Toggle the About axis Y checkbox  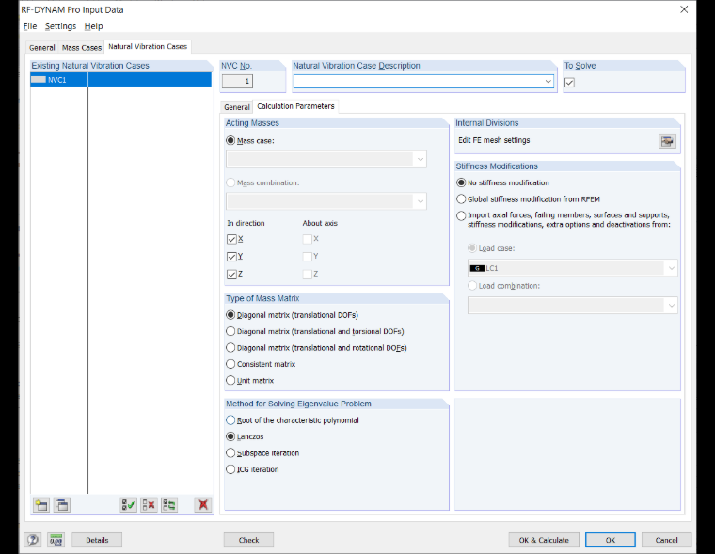pyautogui.click(x=308, y=257)
